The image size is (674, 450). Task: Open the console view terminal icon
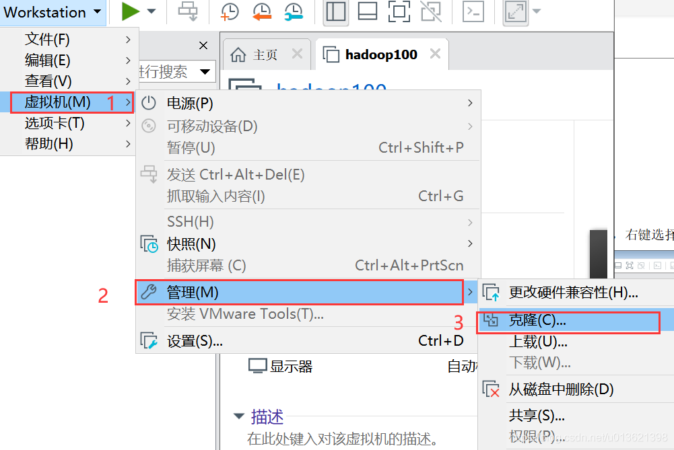tap(473, 11)
